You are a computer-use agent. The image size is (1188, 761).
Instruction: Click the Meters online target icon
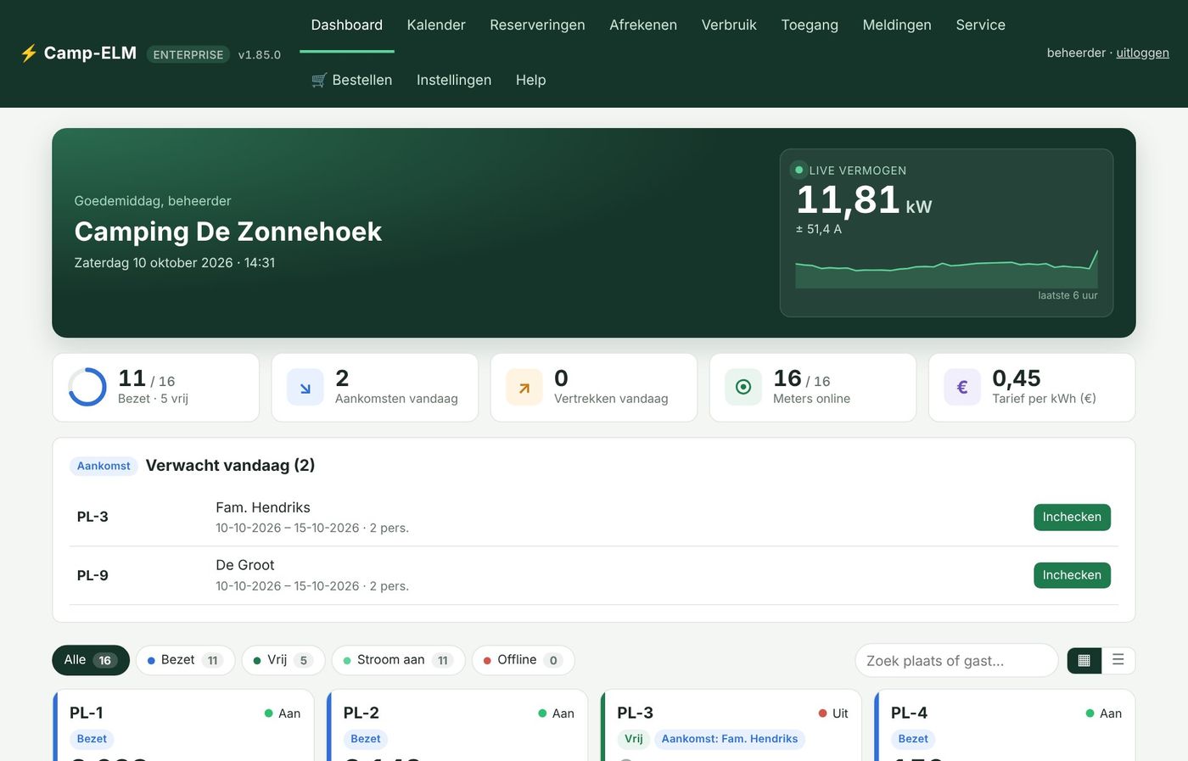pyautogui.click(x=743, y=388)
